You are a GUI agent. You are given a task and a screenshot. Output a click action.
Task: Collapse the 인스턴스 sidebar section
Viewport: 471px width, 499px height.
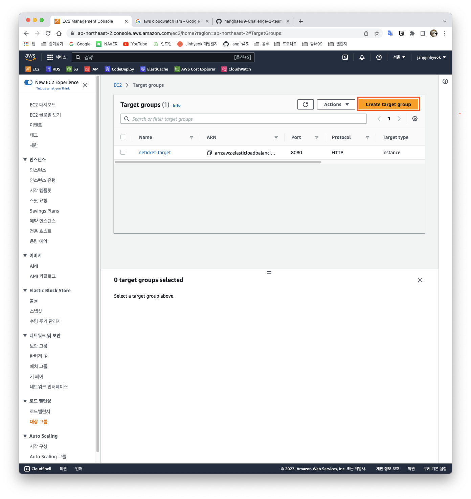25,160
